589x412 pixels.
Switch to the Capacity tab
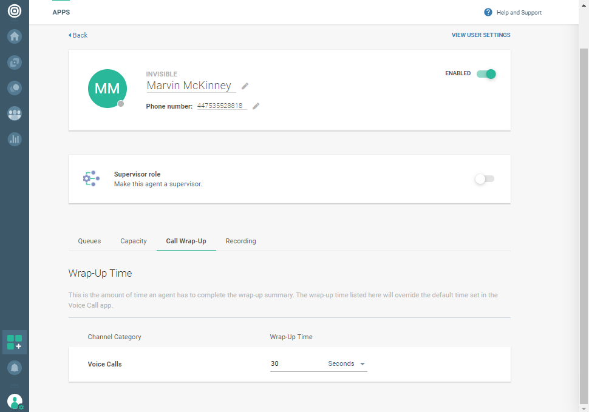click(x=134, y=241)
